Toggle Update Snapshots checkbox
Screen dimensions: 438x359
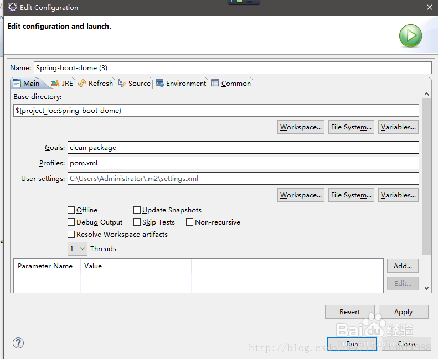[137, 210]
